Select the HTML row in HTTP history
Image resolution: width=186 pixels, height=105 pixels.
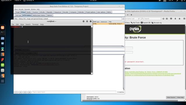(x=108, y=24)
